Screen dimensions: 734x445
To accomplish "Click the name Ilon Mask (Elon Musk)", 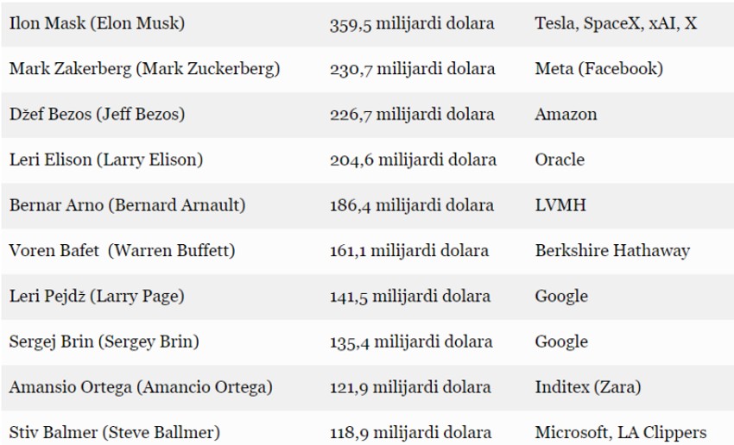I will coord(97,23).
